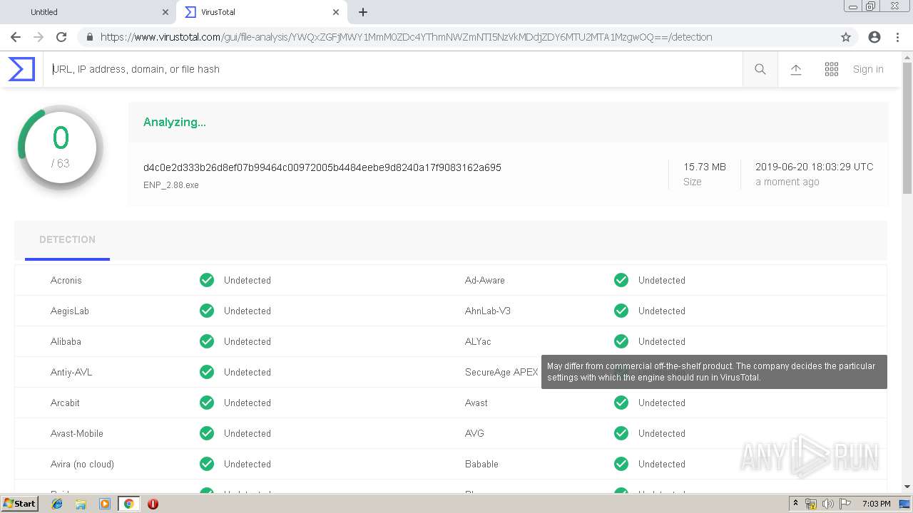Click the ALYac engine name

coord(478,342)
